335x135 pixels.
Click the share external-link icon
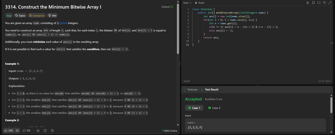coord(45,131)
